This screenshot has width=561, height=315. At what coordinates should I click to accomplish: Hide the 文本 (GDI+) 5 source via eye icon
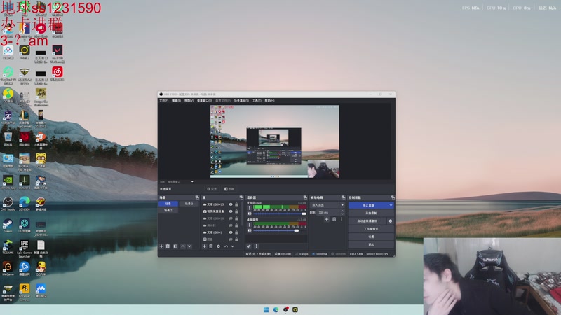point(231,204)
